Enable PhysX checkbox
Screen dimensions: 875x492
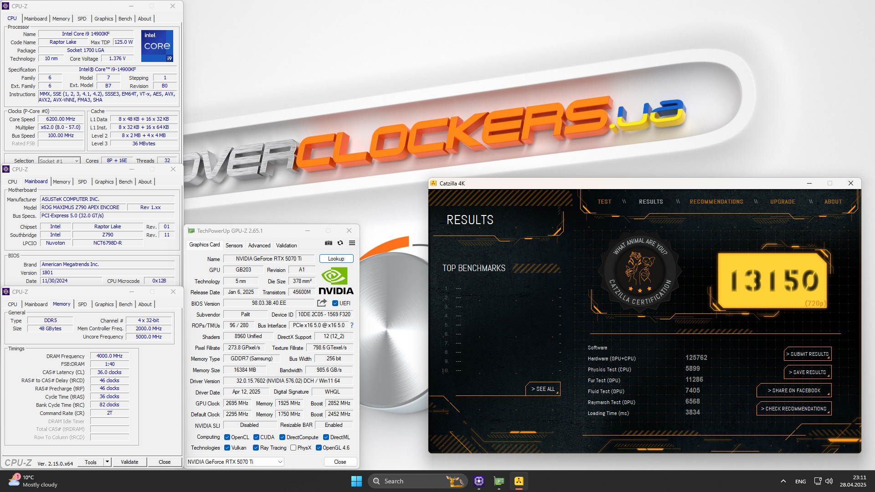point(293,448)
